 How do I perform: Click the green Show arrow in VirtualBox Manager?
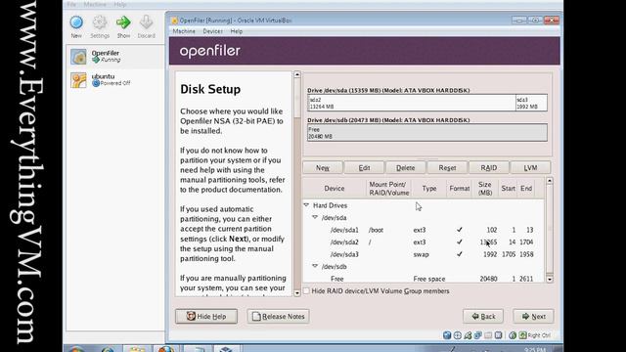(x=123, y=26)
